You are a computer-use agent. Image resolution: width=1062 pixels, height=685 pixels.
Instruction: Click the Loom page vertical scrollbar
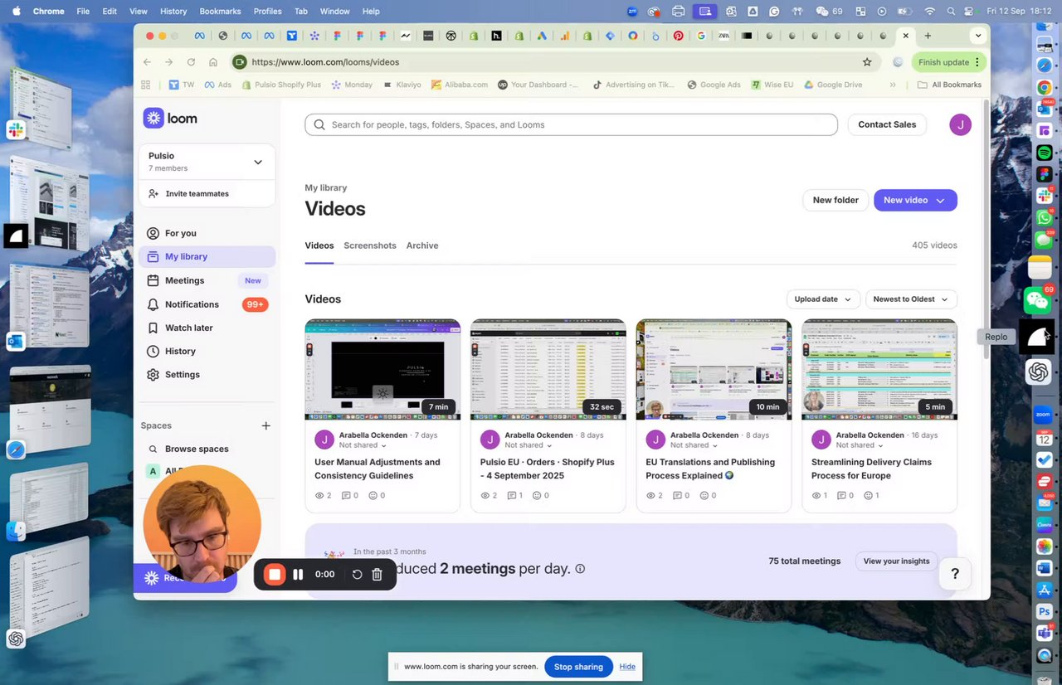[986, 230]
